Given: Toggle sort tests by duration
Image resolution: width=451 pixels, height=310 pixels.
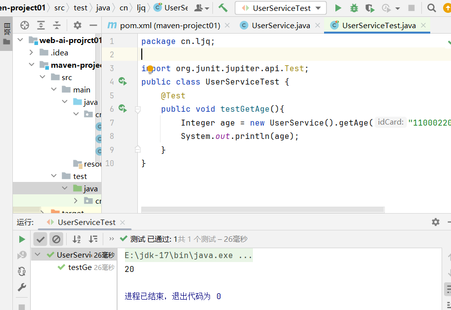Looking at the screenshot, I should pyautogui.click(x=93, y=239).
